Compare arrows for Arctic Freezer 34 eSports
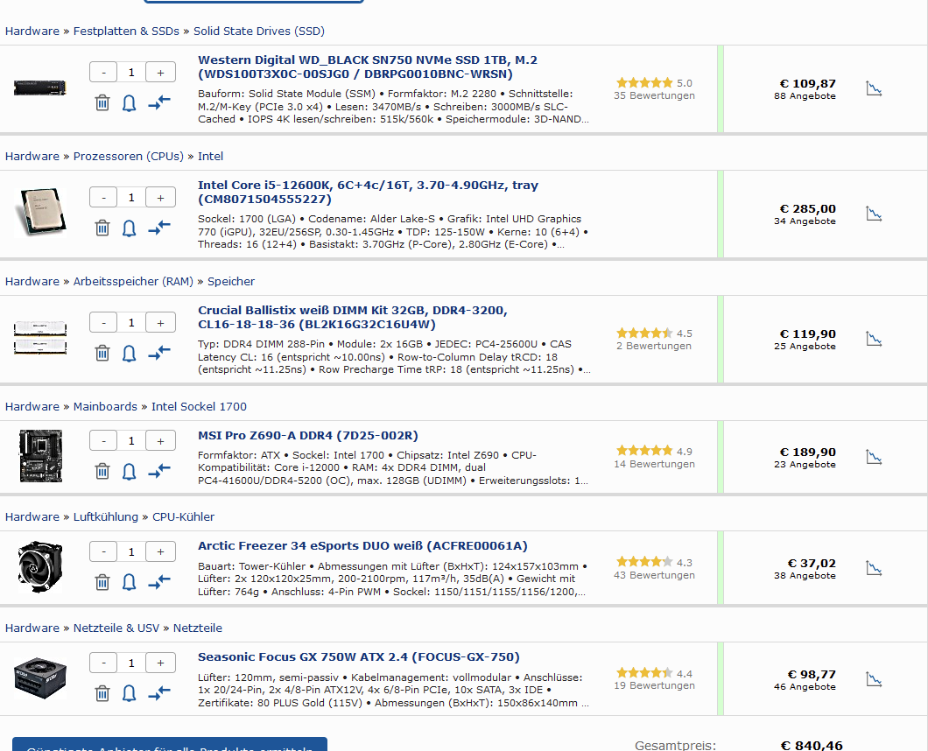 click(159, 582)
